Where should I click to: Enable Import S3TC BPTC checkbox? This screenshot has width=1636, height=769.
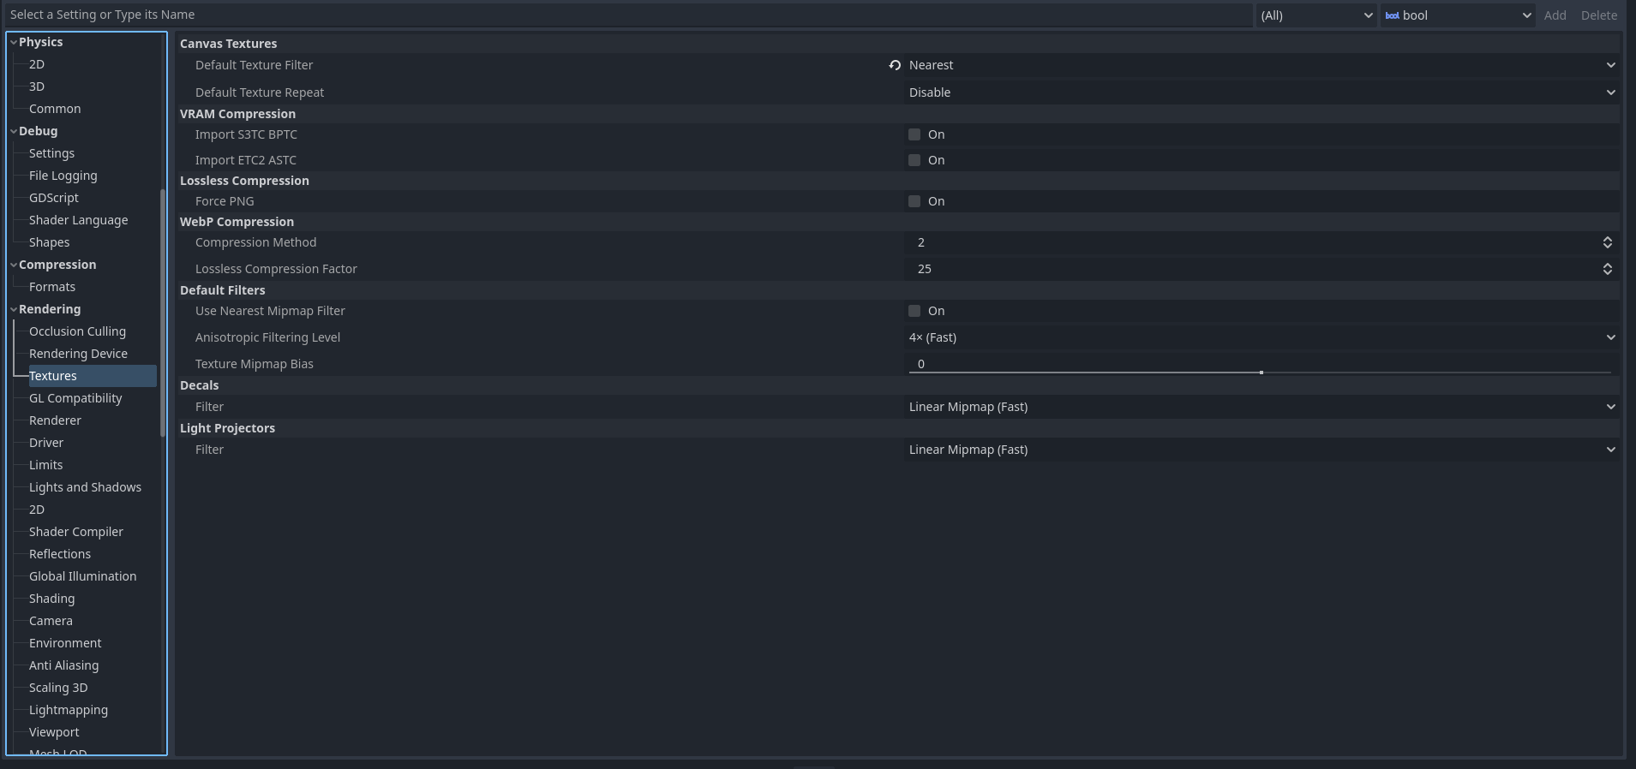[x=914, y=134]
